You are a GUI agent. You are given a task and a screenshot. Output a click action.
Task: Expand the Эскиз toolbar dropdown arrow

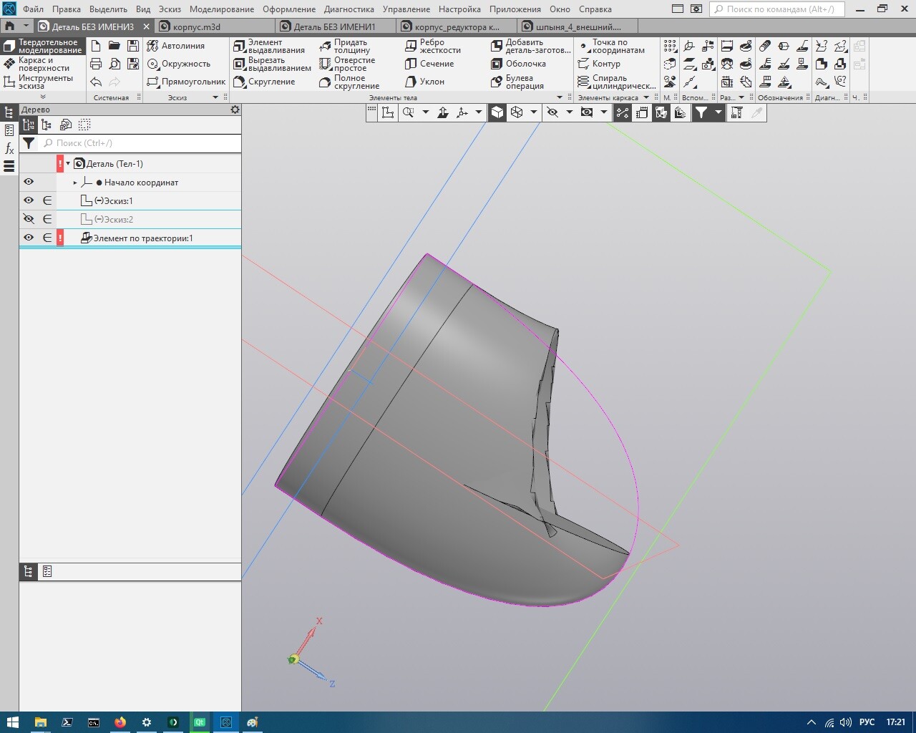tap(215, 97)
